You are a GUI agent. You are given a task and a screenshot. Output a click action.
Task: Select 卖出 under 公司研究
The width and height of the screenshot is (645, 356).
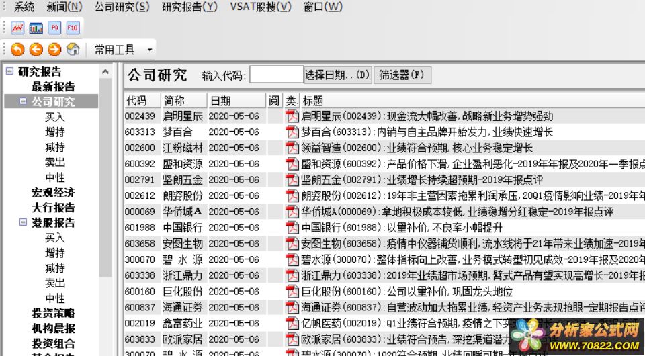click(x=54, y=163)
